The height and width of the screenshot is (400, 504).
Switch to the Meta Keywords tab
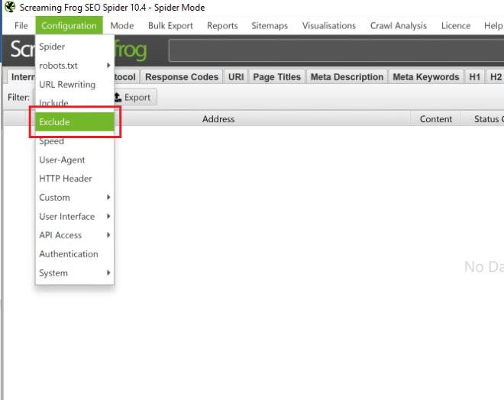(x=426, y=77)
